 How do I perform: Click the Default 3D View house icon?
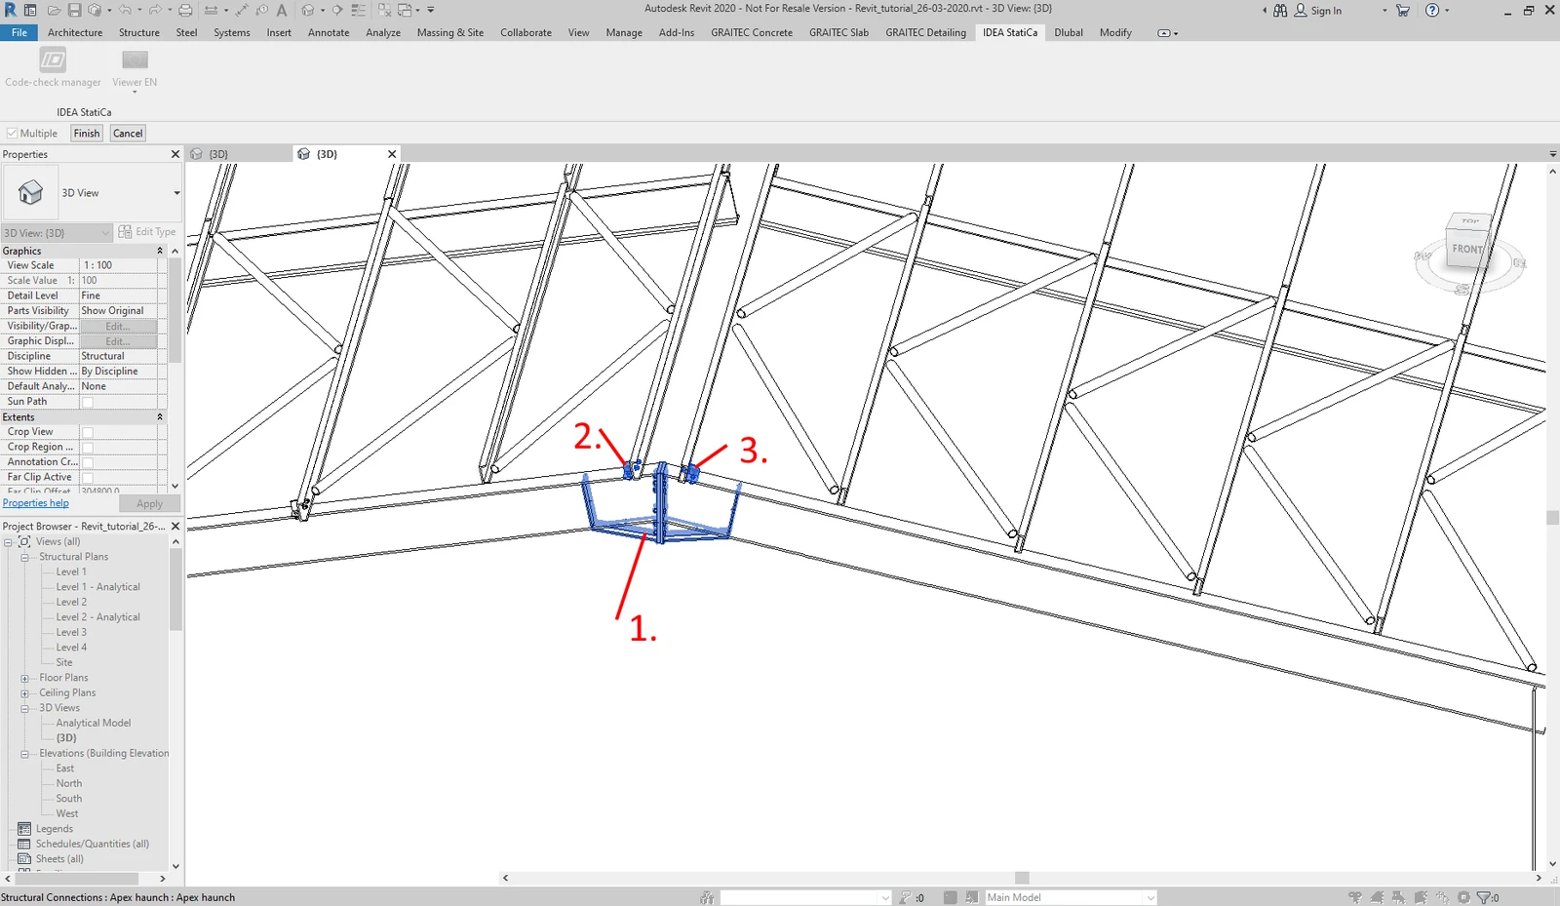(x=308, y=10)
